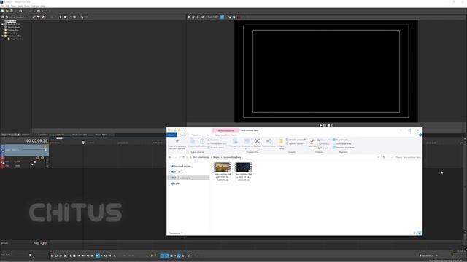Click the timeline timecode 00:00:09;26
This screenshot has height=262, width=467.
tap(36, 140)
